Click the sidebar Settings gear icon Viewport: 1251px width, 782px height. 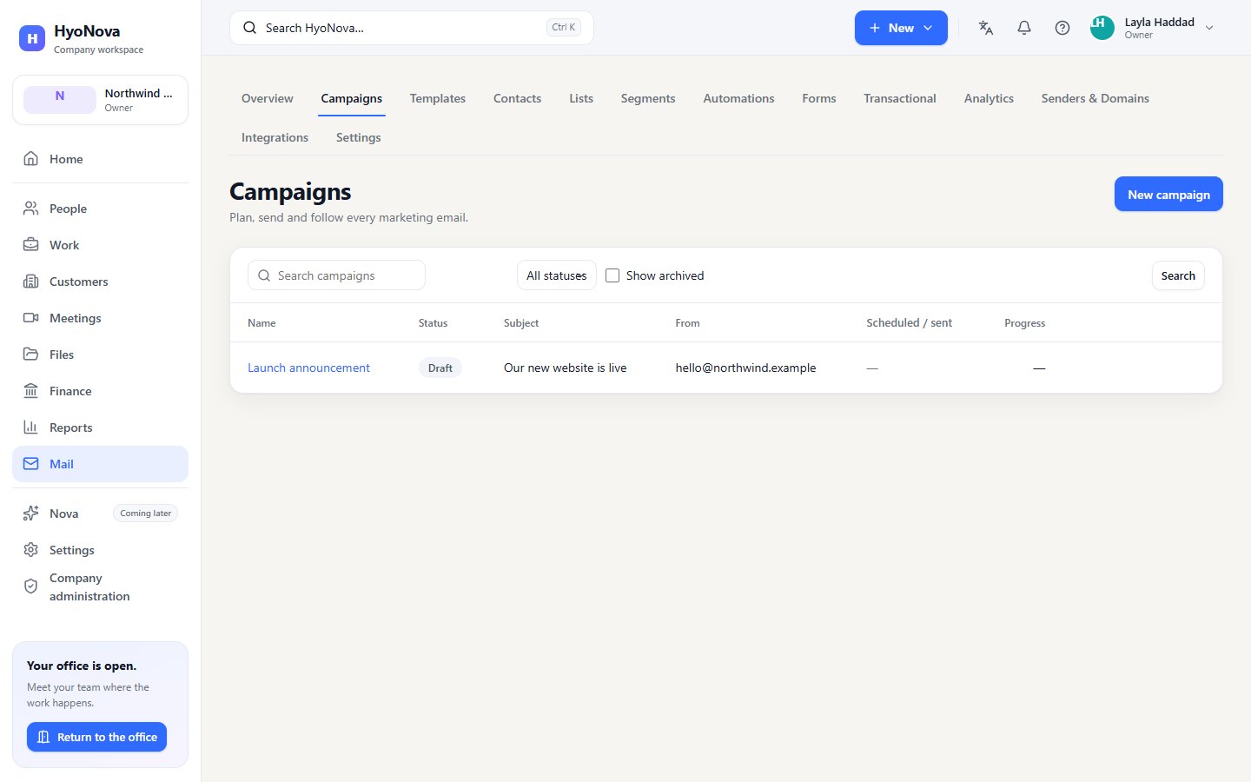(x=30, y=550)
